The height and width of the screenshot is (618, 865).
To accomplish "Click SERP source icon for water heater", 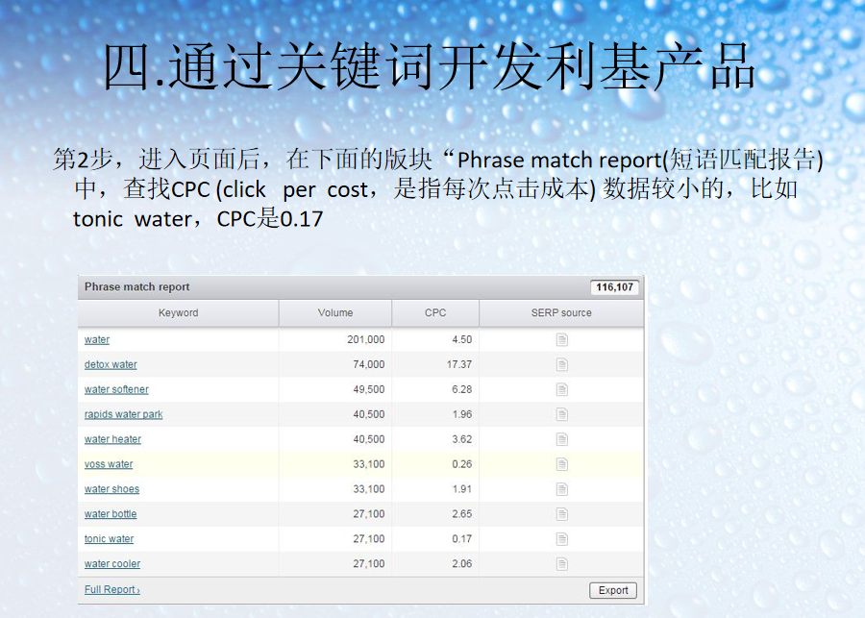I will pyautogui.click(x=561, y=440).
